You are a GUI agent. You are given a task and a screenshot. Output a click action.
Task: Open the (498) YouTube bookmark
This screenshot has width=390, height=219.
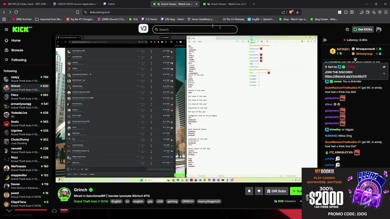tap(22, 19)
